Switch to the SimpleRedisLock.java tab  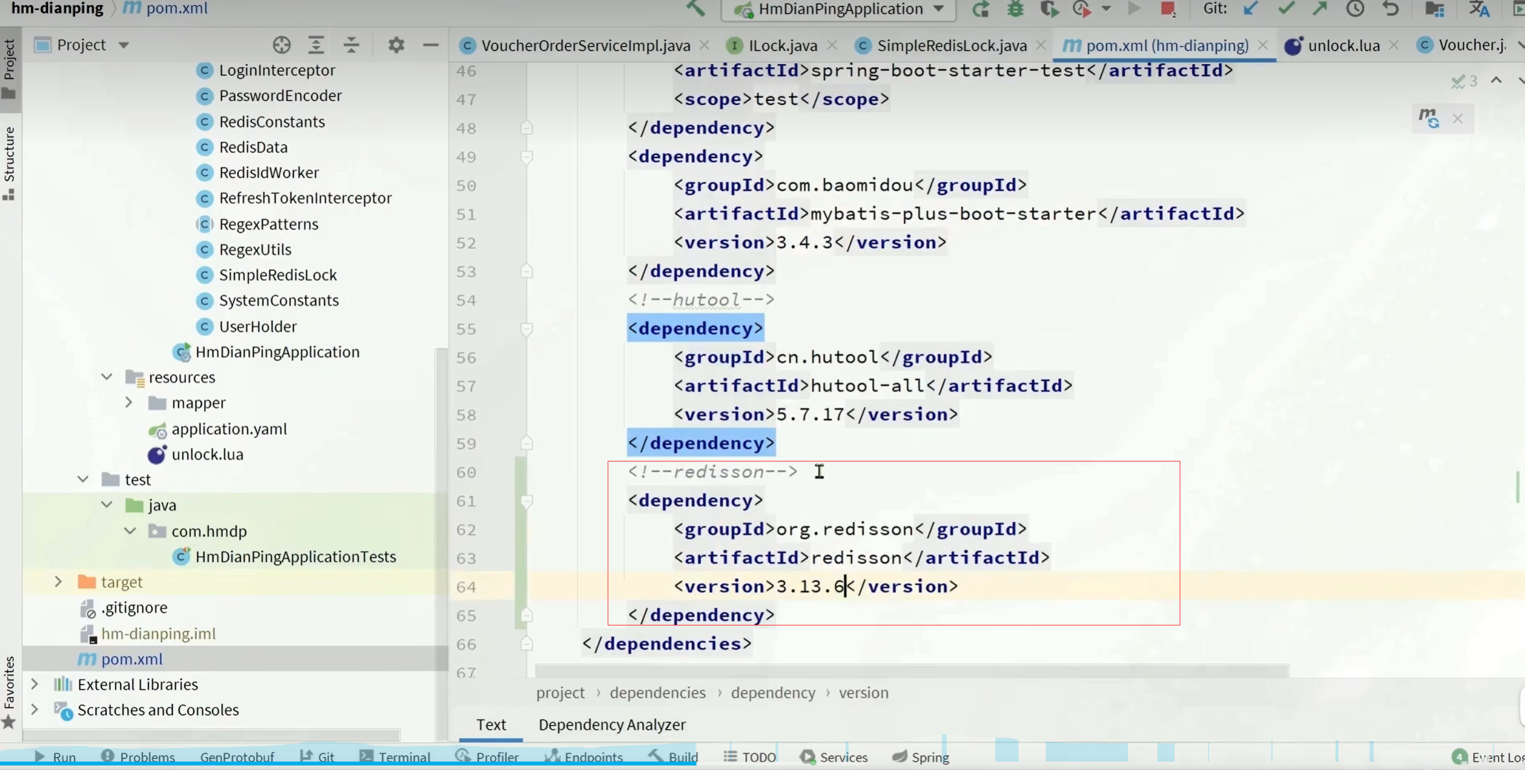click(x=951, y=45)
